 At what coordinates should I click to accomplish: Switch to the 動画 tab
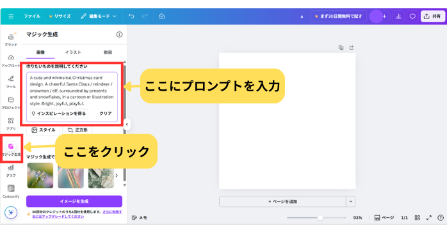tap(108, 52)
